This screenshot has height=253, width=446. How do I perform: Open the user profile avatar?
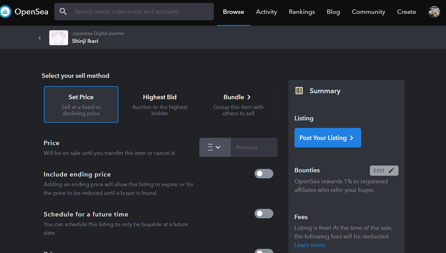pyautogui.click(x=434, y=12)
